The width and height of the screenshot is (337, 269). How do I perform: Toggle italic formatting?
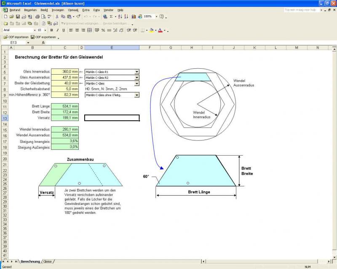[57, 30]
